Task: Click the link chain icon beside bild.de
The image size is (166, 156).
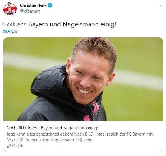Action: [x=9, y=146]
